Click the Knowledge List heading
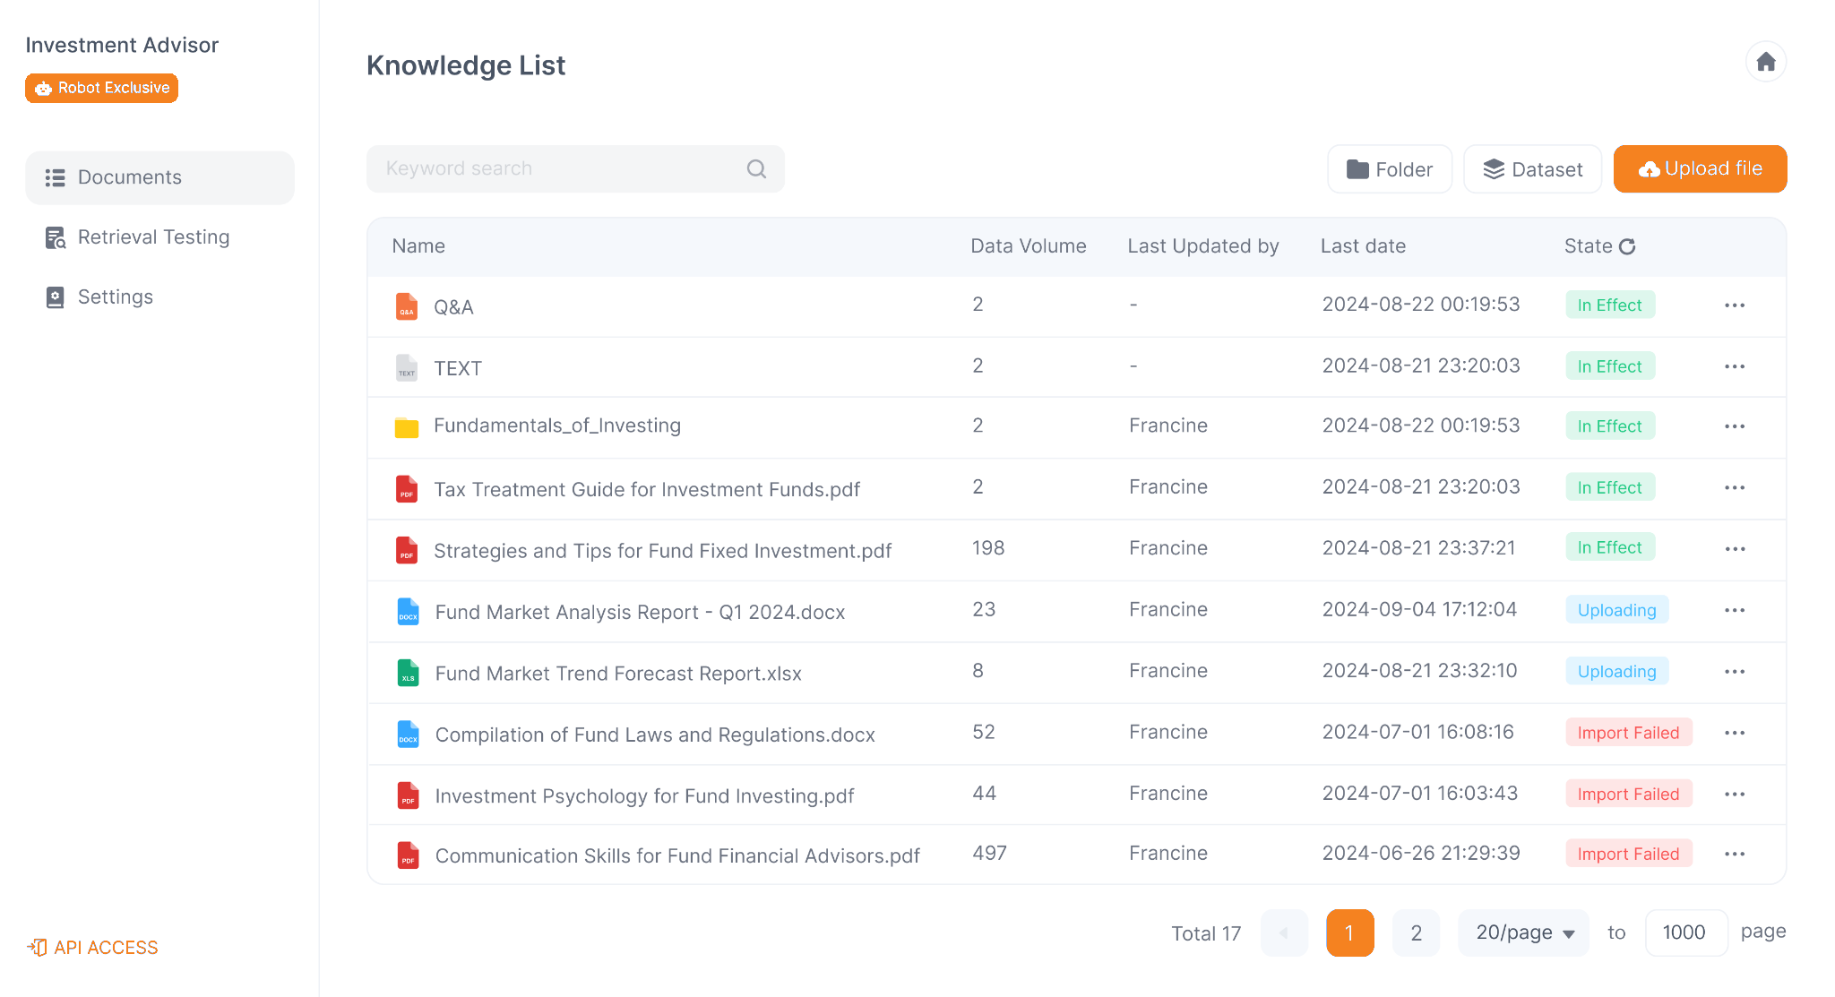This screenshot has height=997, width=1835. coord(466,65)
